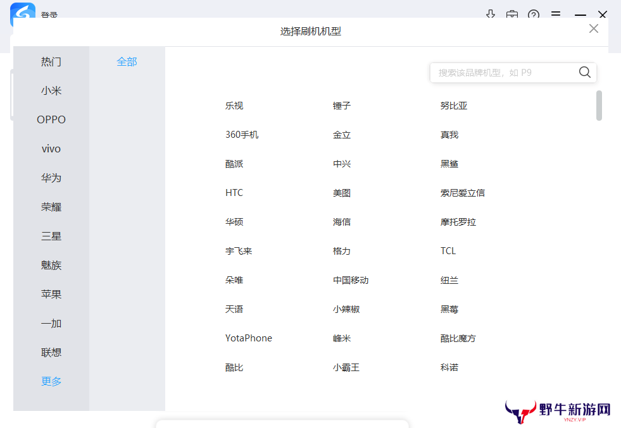The image size is (621, 428).
Task: Close the model selection dialog
Action: [593, 28]
